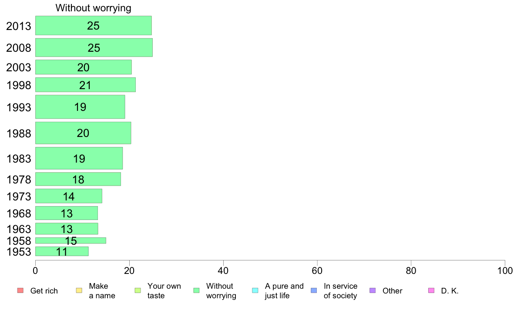Select the Your own taste legend swatch
Image resolution: width=517 pixels, height=320 pixels.
[x=138, y=290]
